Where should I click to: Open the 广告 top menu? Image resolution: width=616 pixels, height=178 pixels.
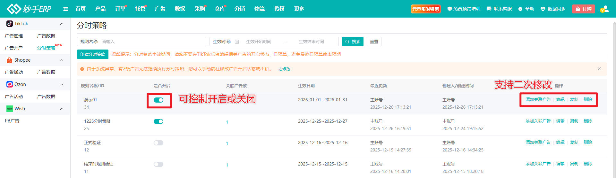click(160, 9)
